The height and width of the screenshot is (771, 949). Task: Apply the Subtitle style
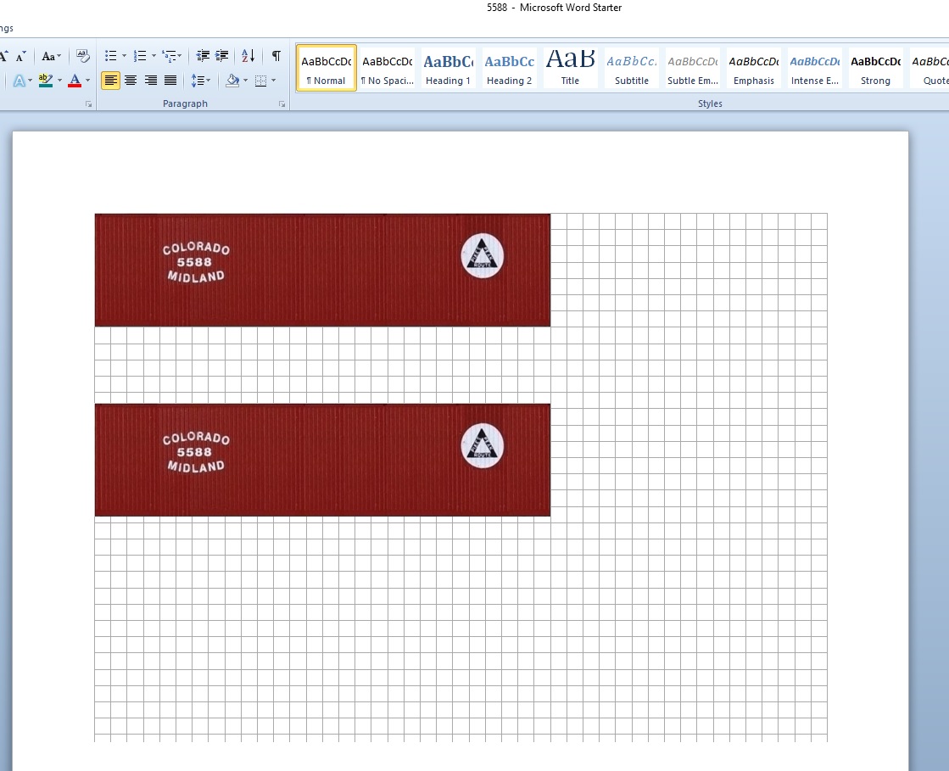click(x=631, y=69)
